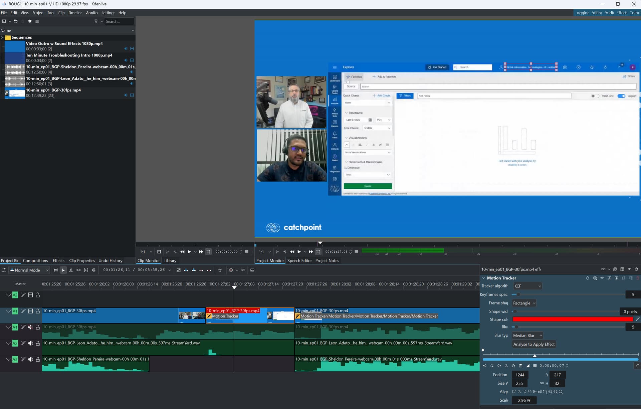
Task: Open the Normal Mode edit mode dropdown
Action: click(x=29, y=270)
